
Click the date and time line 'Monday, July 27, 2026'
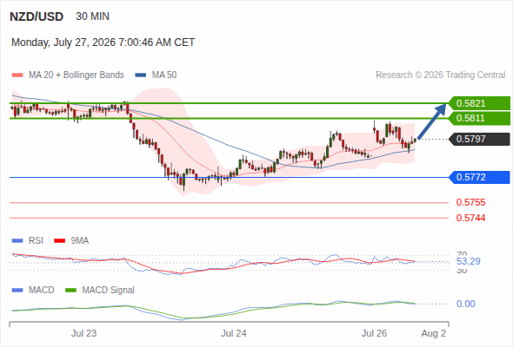tap(103, 43)
